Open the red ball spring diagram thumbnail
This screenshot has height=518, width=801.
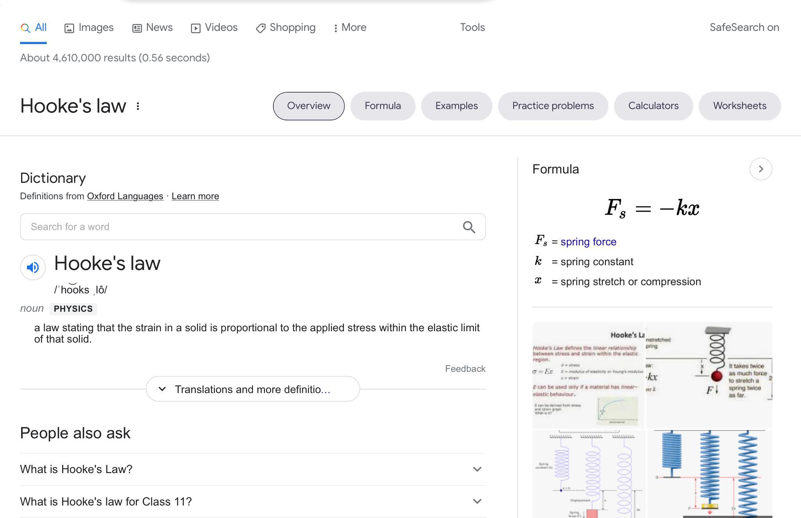tap(709, 375)
